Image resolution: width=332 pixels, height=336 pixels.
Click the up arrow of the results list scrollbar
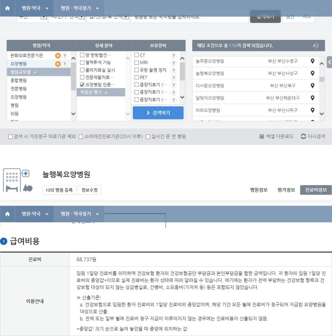pyautogui.click(x=322, y=64)
